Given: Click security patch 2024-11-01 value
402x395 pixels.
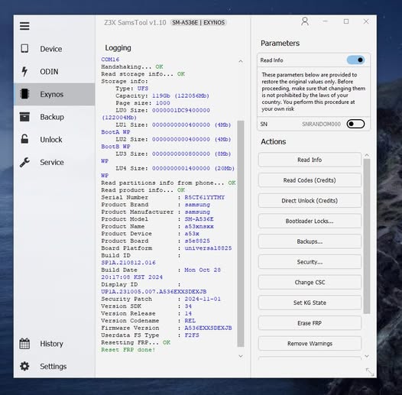Looking at the screenshot, I should (203, 299).
